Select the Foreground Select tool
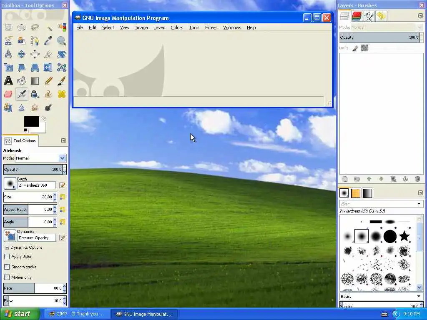This screenshot has height=320, width=427. tap(22, 41)
